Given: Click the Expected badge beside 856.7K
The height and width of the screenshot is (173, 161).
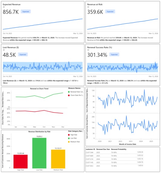Looking at the screenshot, I should coord(26,11).
